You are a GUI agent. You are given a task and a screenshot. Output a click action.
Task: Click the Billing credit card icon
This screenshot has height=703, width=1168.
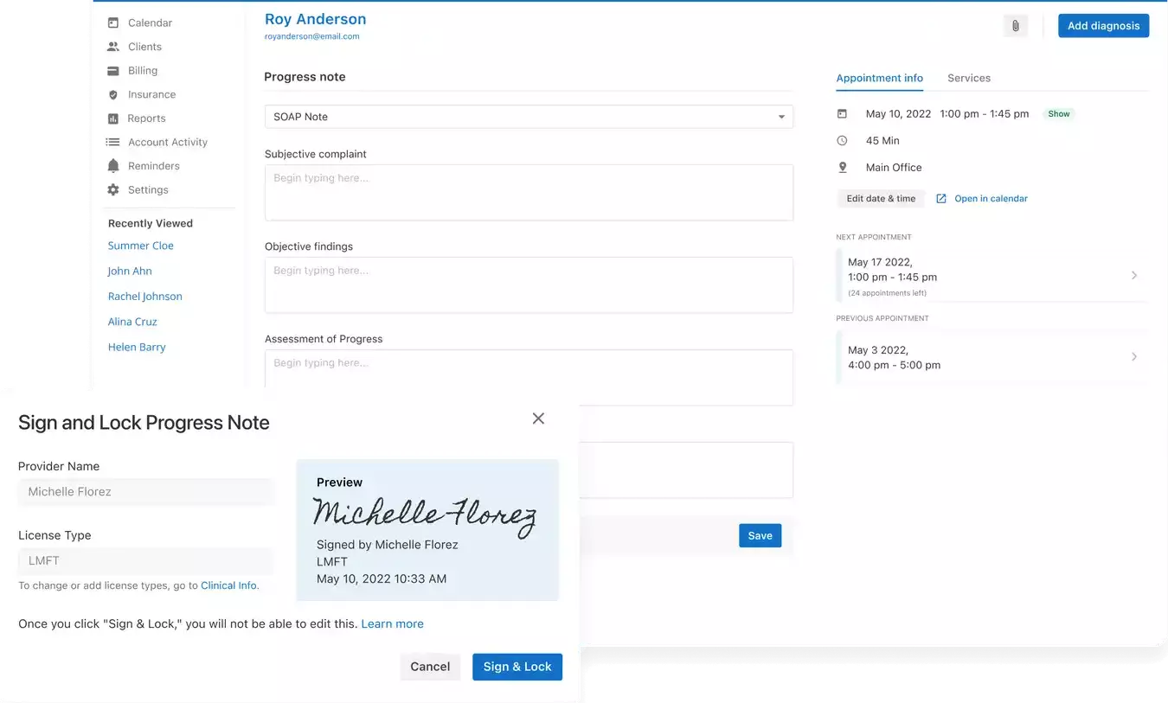coord(113,71)
